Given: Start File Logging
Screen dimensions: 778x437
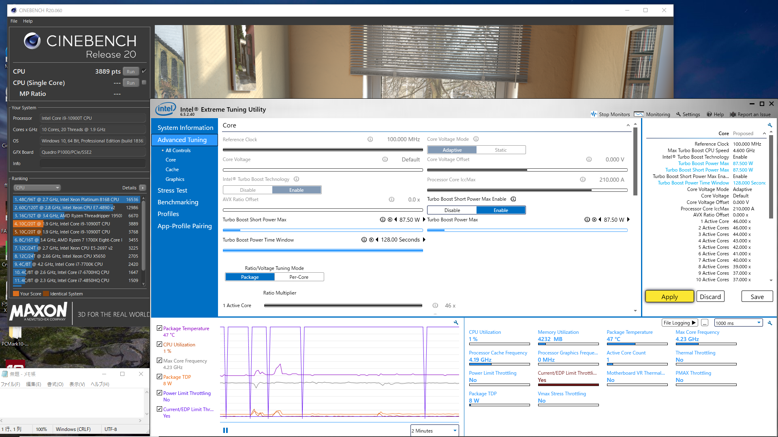Looking at the screenshot, I should pos(680,323).
